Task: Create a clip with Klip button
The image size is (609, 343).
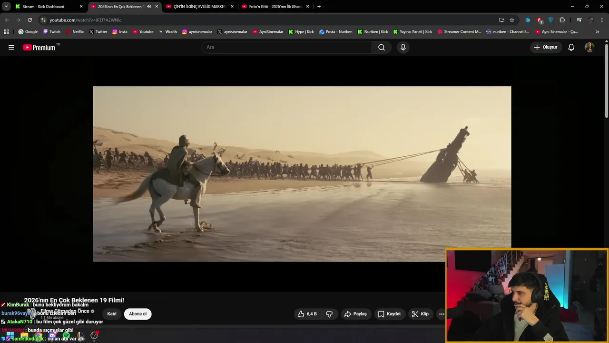Action: [x=420, y=314]
